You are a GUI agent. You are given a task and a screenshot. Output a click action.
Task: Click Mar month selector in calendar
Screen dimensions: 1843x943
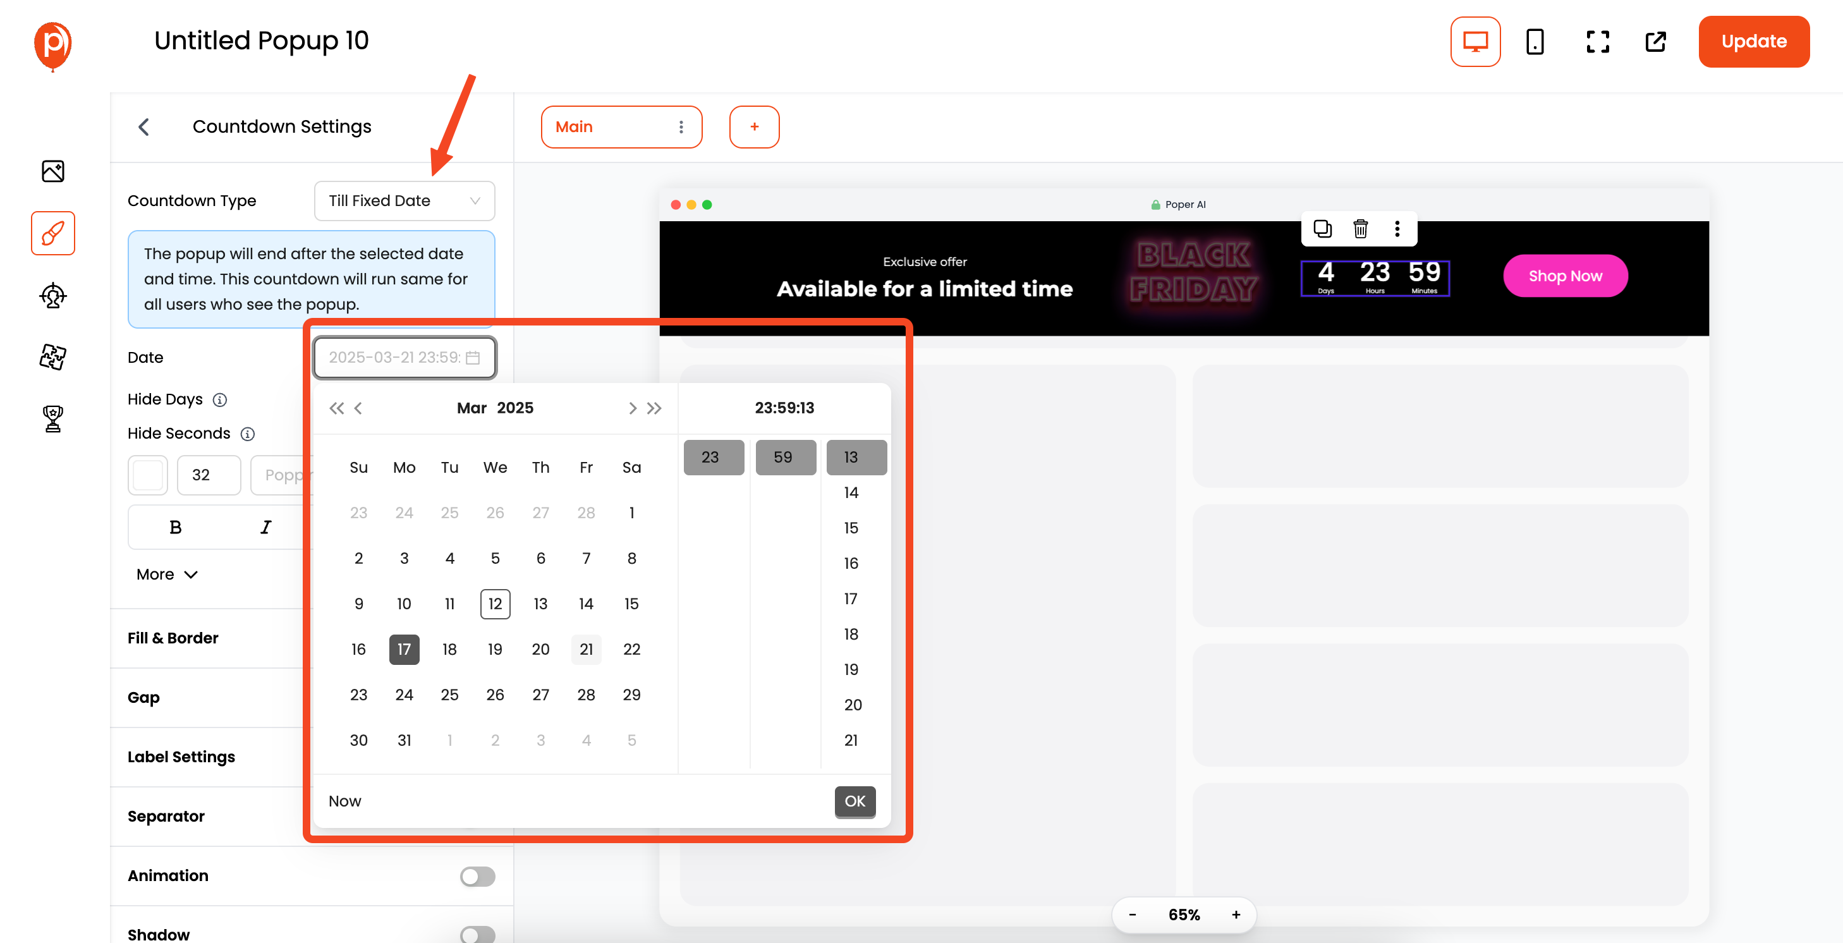pyautogui.click(x=471, y=408)
